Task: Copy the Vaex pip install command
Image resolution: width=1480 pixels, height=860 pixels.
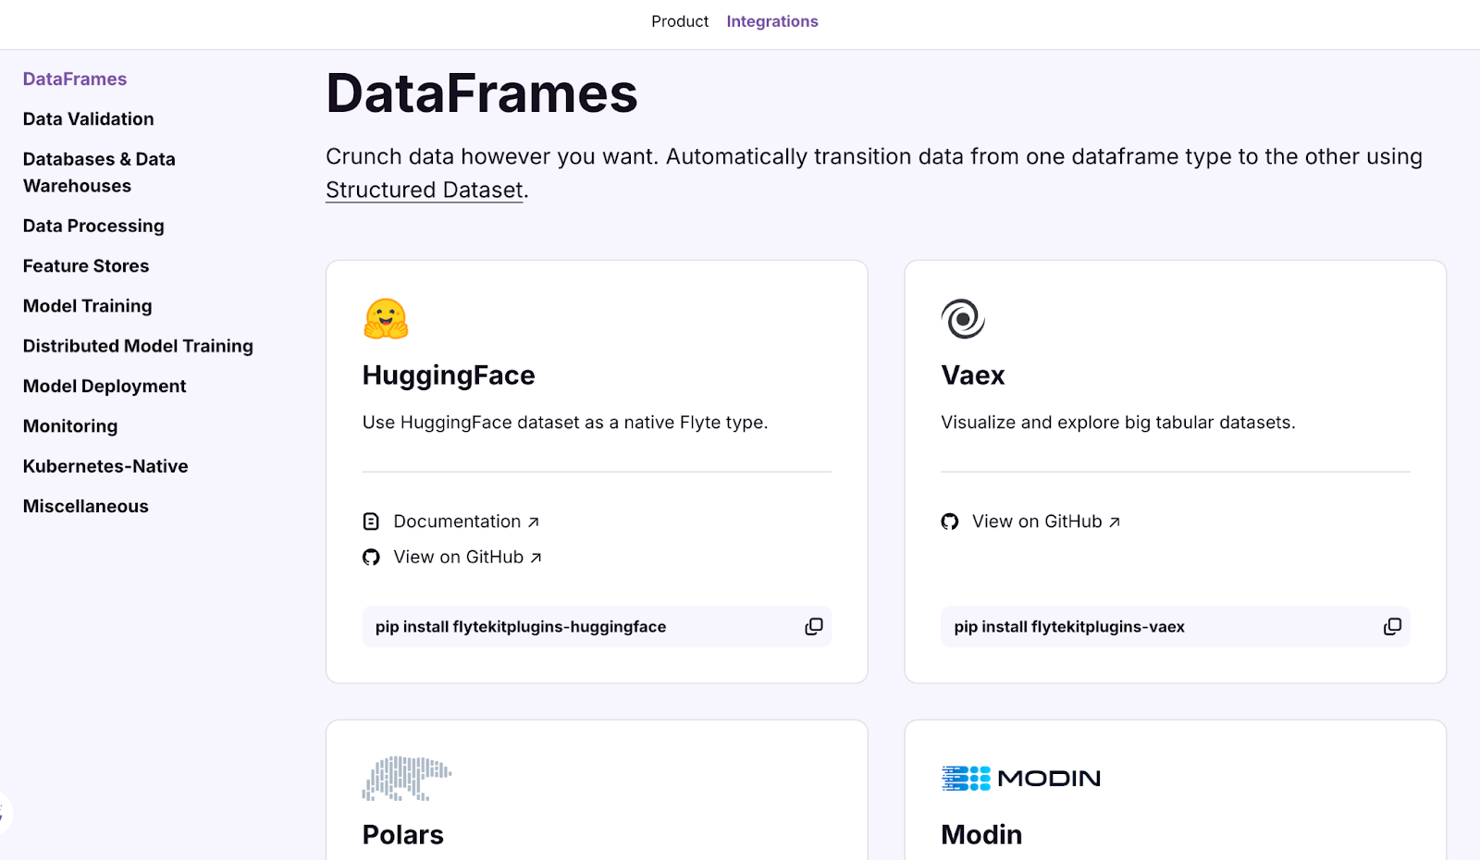Action: [1391, 627]
